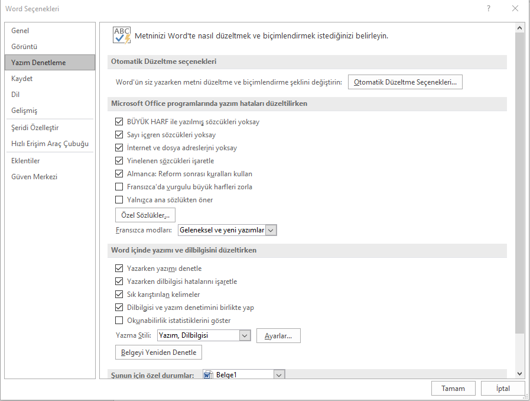530x401 pixels.
Task: Open the Fransızca modları dropdown
Action: point(271,230)
